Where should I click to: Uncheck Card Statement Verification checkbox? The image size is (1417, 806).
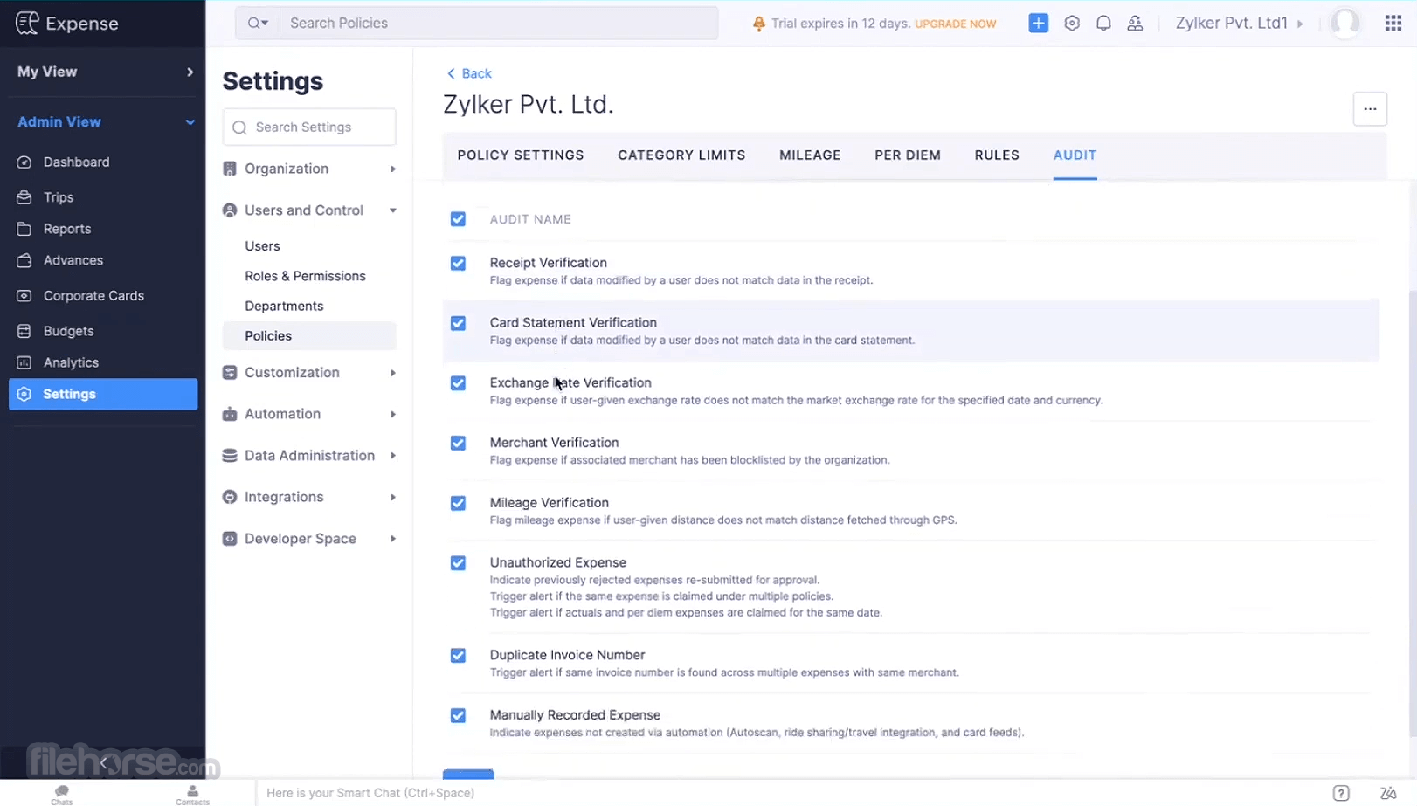(x=458, y=323)
